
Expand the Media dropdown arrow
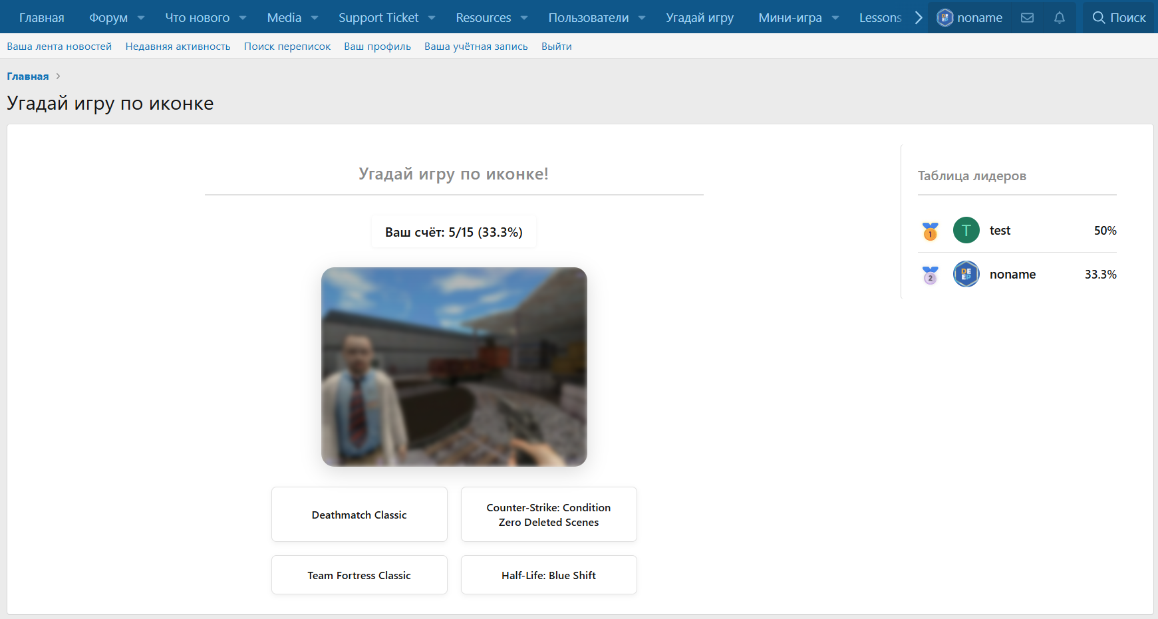coord(315,18)
